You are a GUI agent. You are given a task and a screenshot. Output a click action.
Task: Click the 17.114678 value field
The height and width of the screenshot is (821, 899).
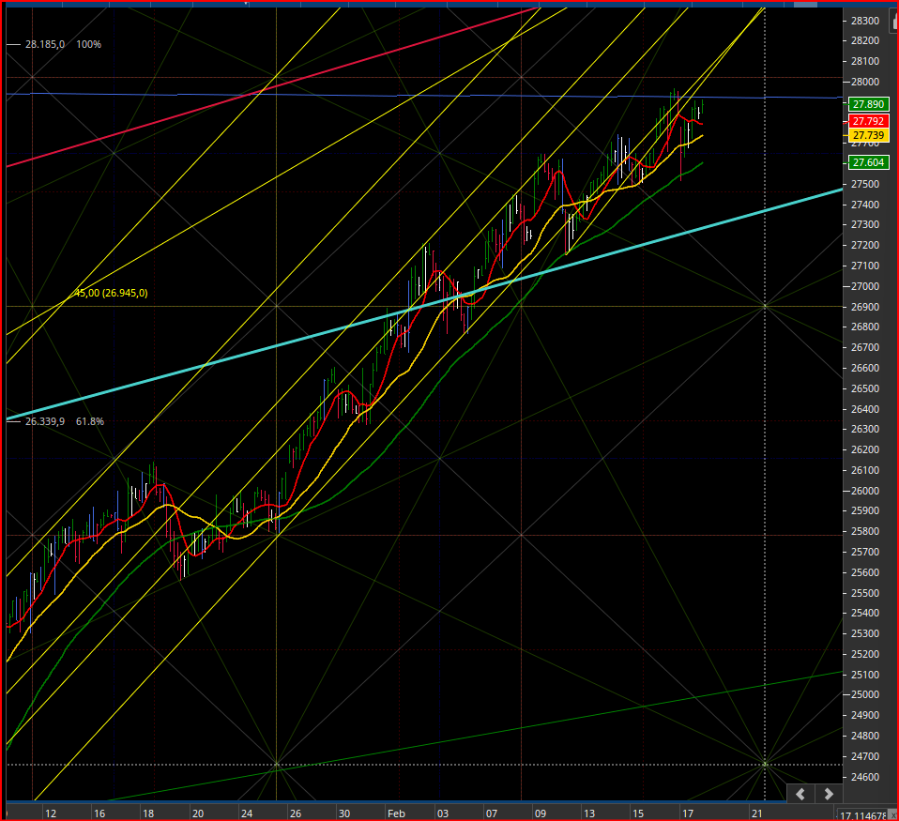[861, 815]
